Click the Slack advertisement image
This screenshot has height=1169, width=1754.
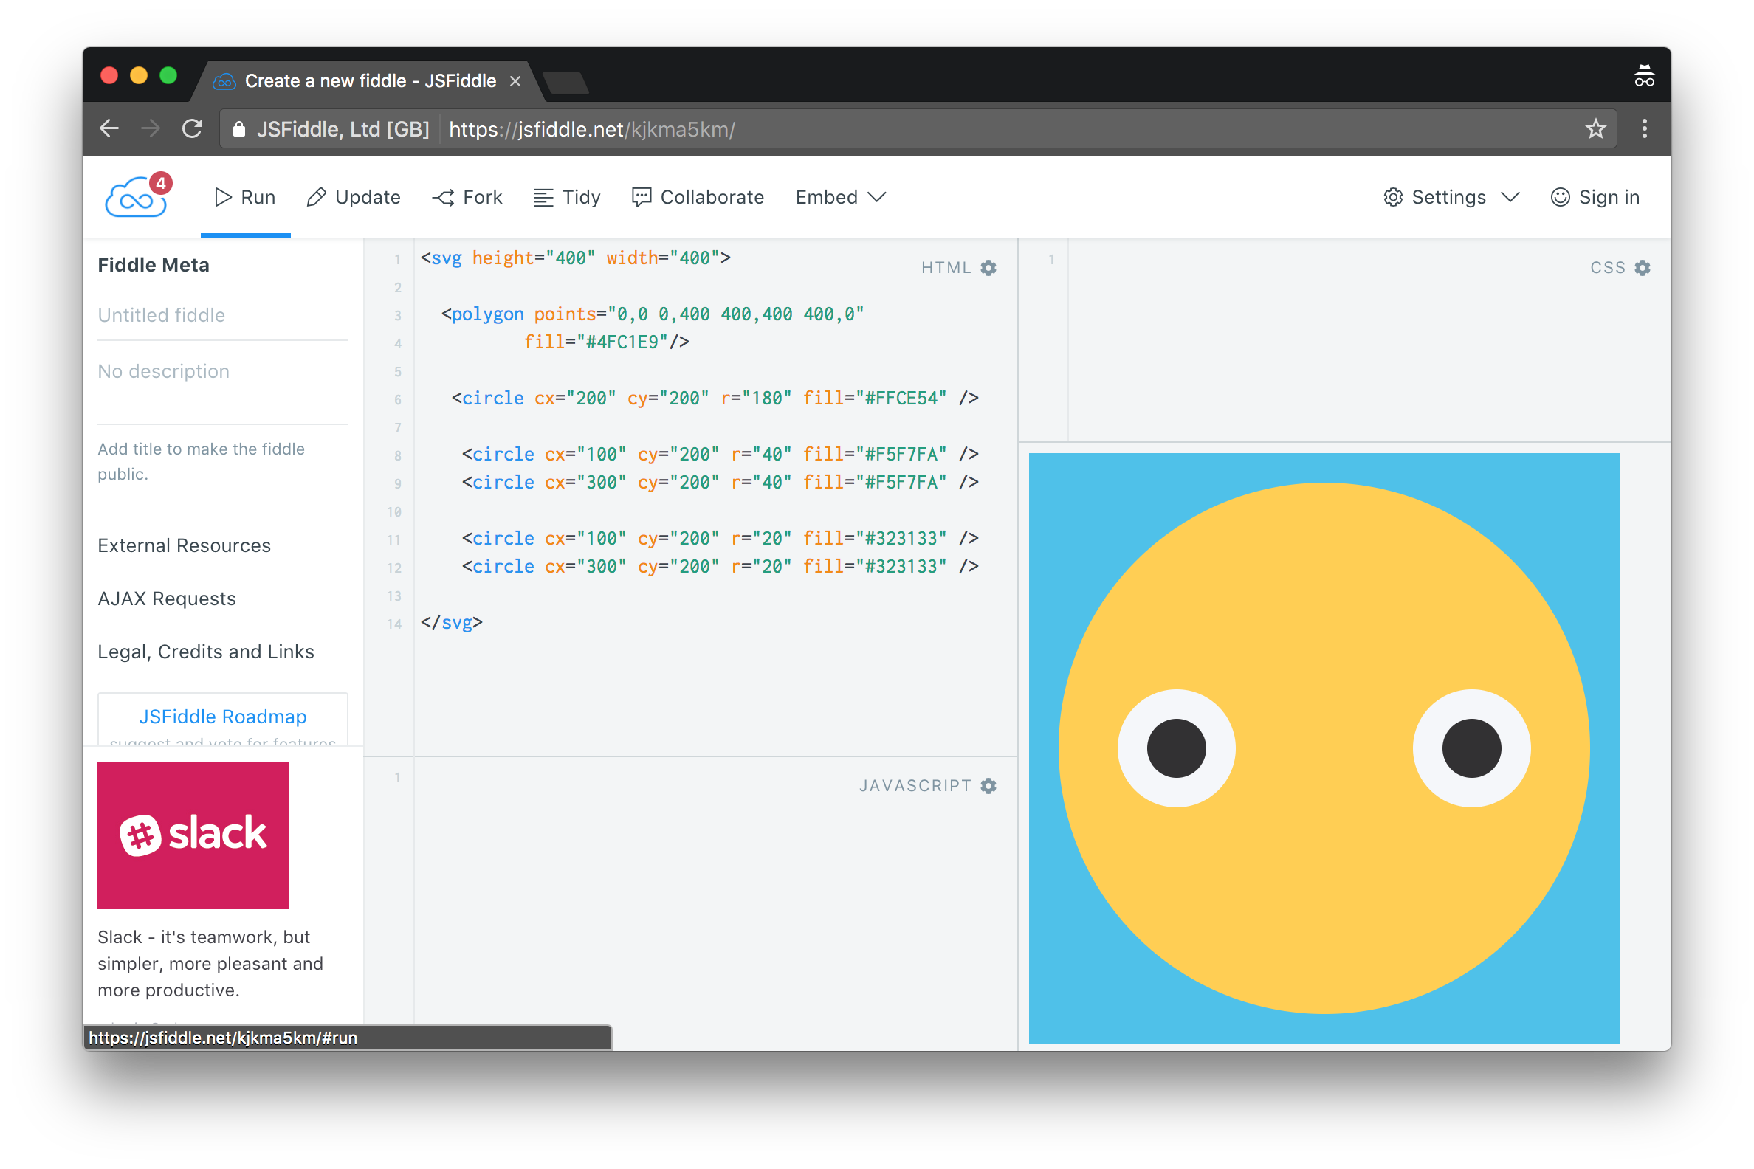coord(193,835)
